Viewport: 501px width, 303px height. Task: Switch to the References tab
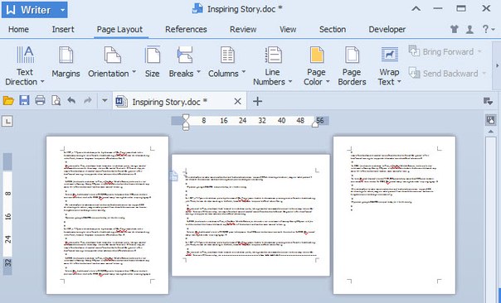[x=186, y=29]
